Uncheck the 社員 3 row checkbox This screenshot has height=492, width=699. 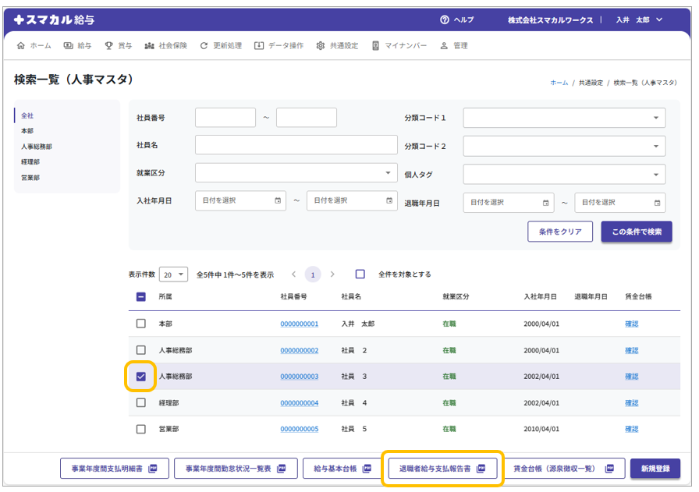point(141,377)
